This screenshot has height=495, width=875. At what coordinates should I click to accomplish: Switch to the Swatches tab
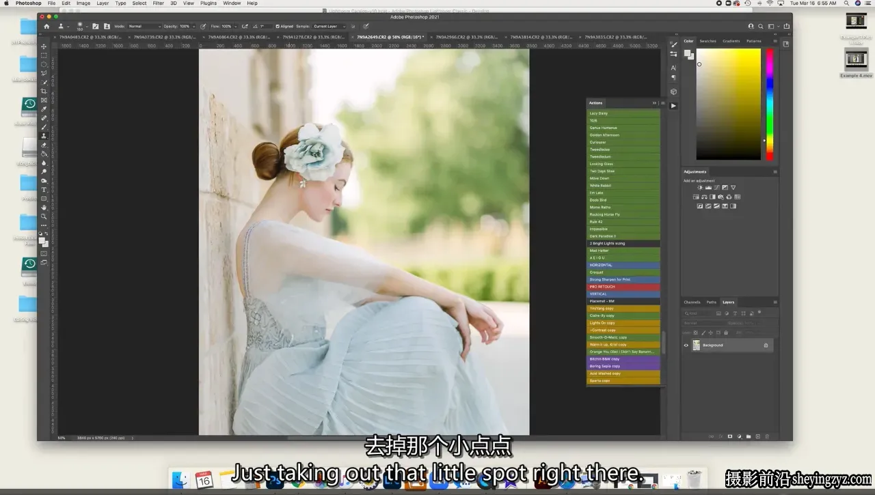click(x=708, y=41)
